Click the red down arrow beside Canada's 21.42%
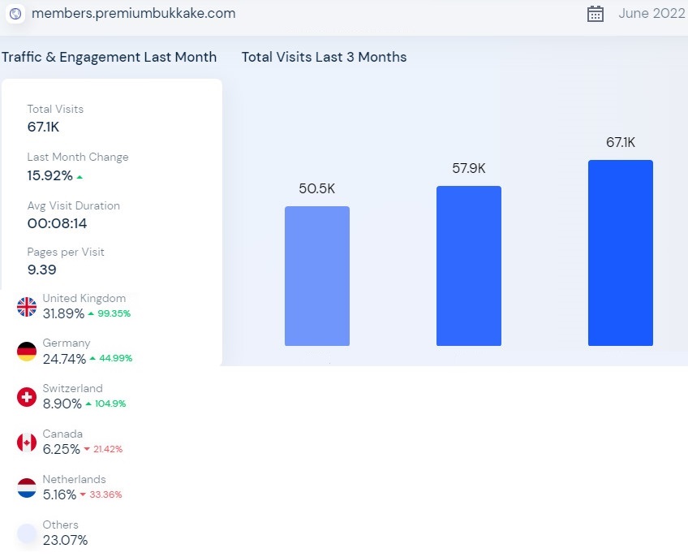The image size is (688, 557). point(86,449)
